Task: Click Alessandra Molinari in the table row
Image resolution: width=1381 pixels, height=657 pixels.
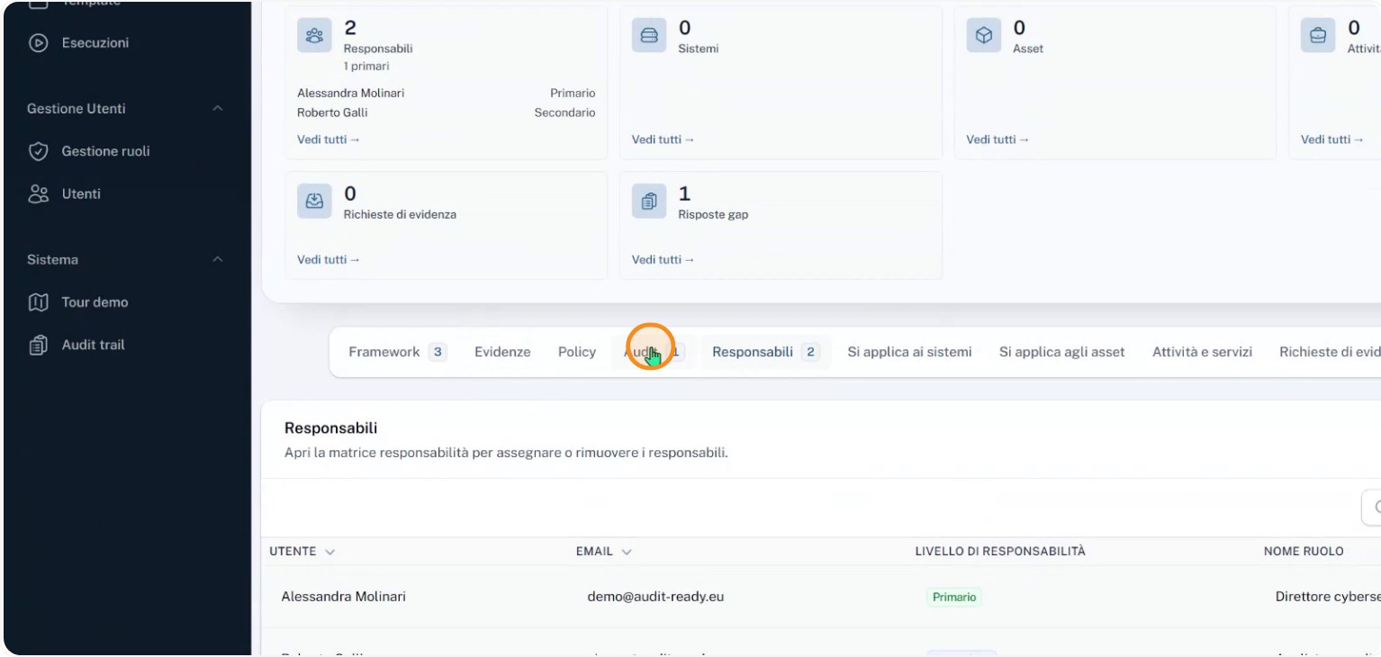Action: pyautogui.click(x=343, y=597)
